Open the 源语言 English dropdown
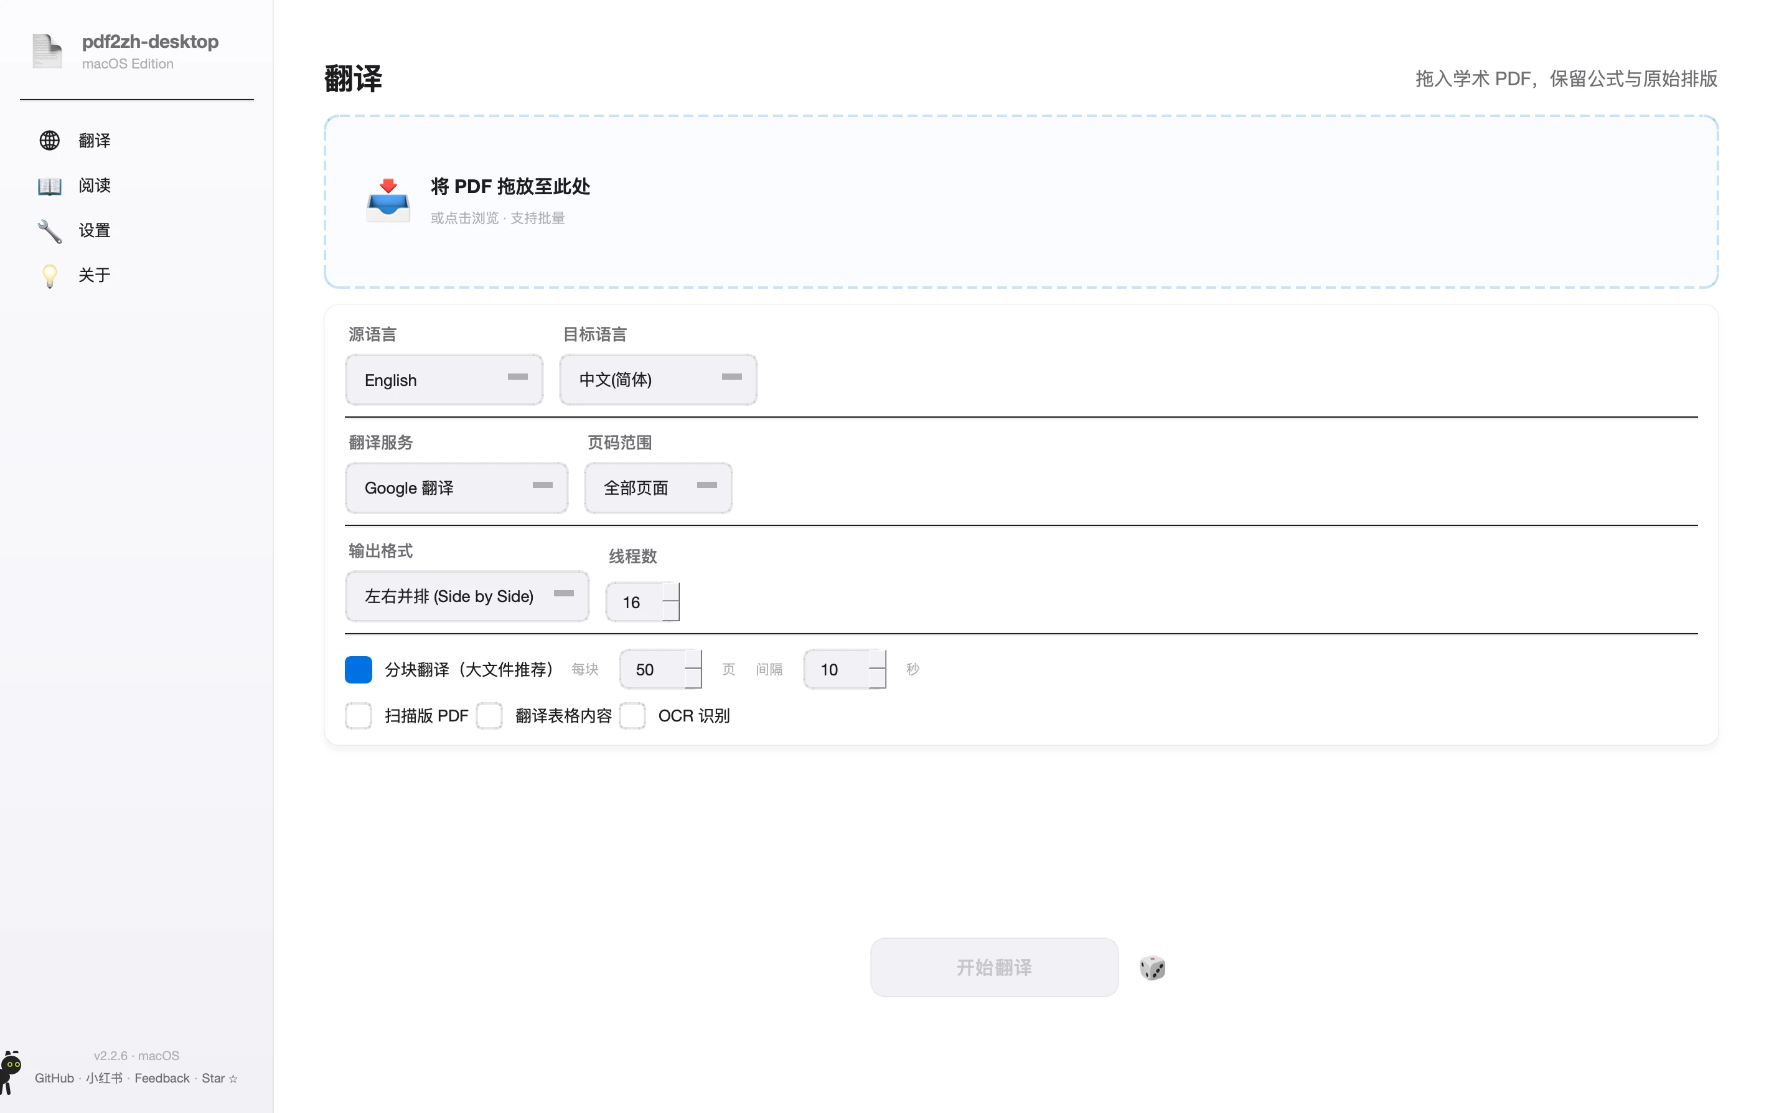 tap(444, 380)
